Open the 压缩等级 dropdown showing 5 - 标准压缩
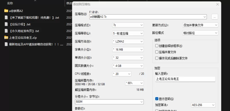This screenshot has height=111, width=230. pyautogui.click(x=128, y=33)
